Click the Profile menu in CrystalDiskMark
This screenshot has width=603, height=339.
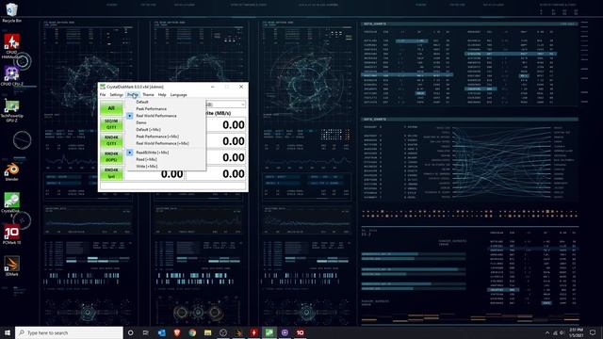[133, 94]
